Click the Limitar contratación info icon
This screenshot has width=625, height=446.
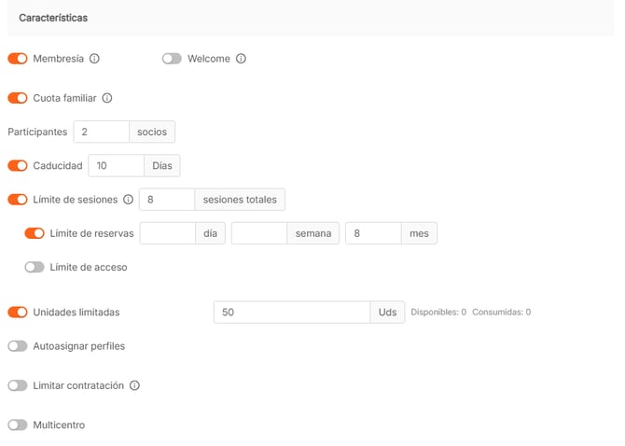134,385
